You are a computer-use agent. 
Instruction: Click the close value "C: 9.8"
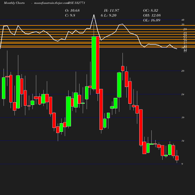point(70,15)
